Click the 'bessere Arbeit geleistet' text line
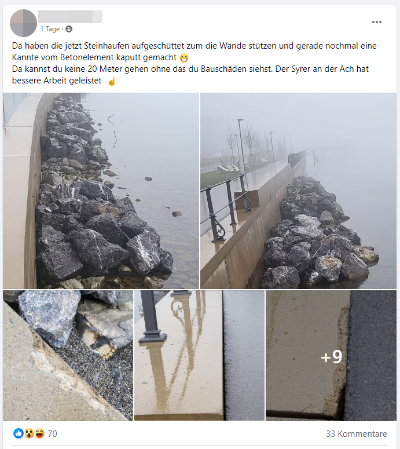Viewport: 400px width, 449px height. pyautogui.click(x=57, y=81)
